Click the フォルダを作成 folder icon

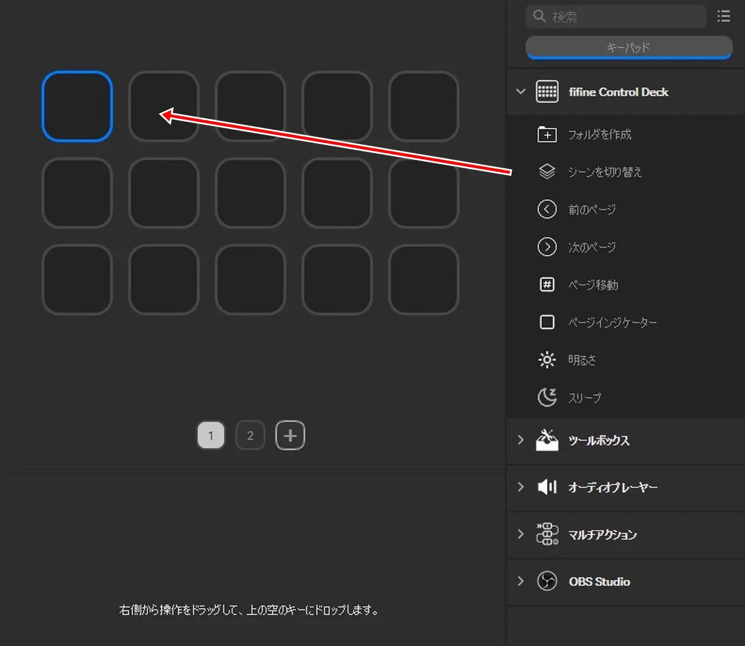547,134
